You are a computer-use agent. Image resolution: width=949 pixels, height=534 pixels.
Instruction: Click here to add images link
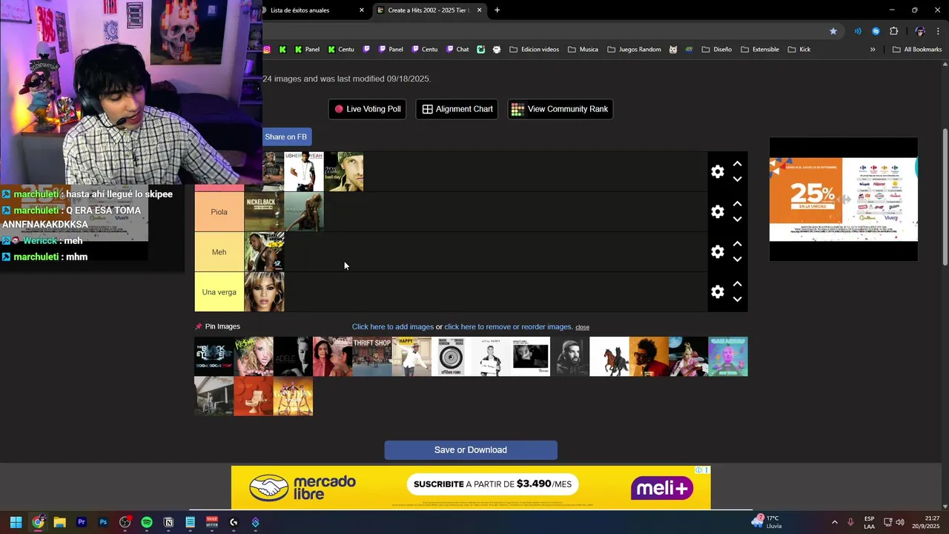(393, 327)
